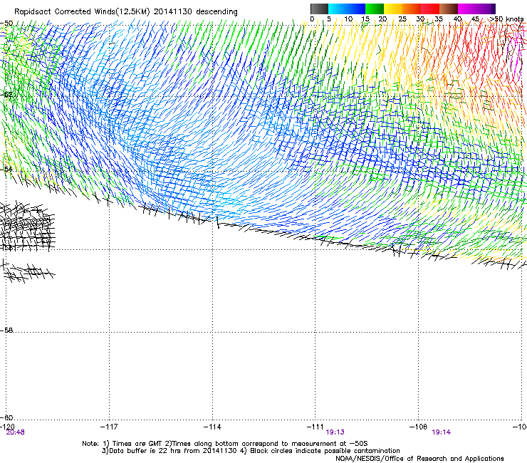Click the blue 10-15 knots color segment
Screen dimensions: 527x463
point(356,9)
